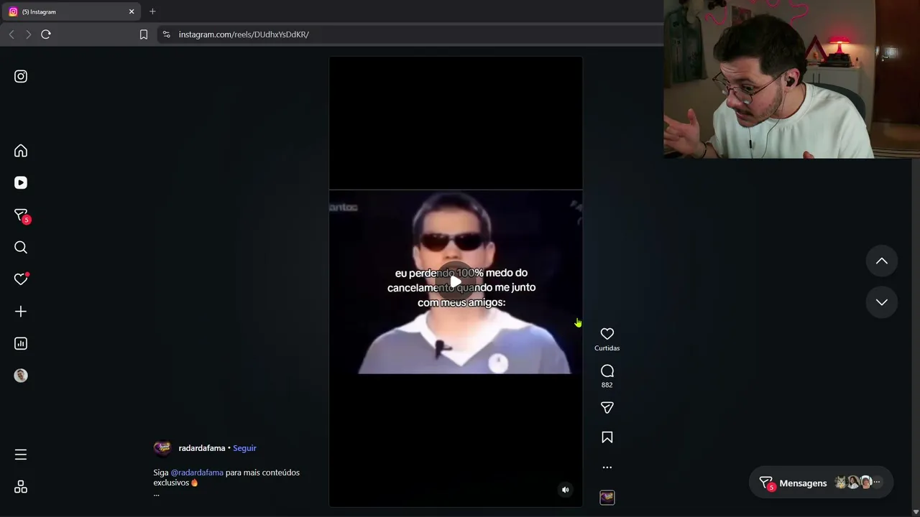Image resolution: width=920 pixels, height=517 pixels.
Task: Open the Meta apps grid icon in the sidebar
Action: coord(21,487)
